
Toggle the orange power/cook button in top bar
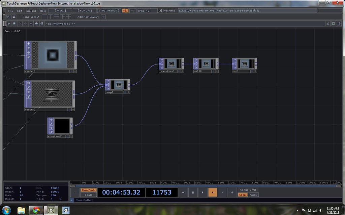pos(125,11)
